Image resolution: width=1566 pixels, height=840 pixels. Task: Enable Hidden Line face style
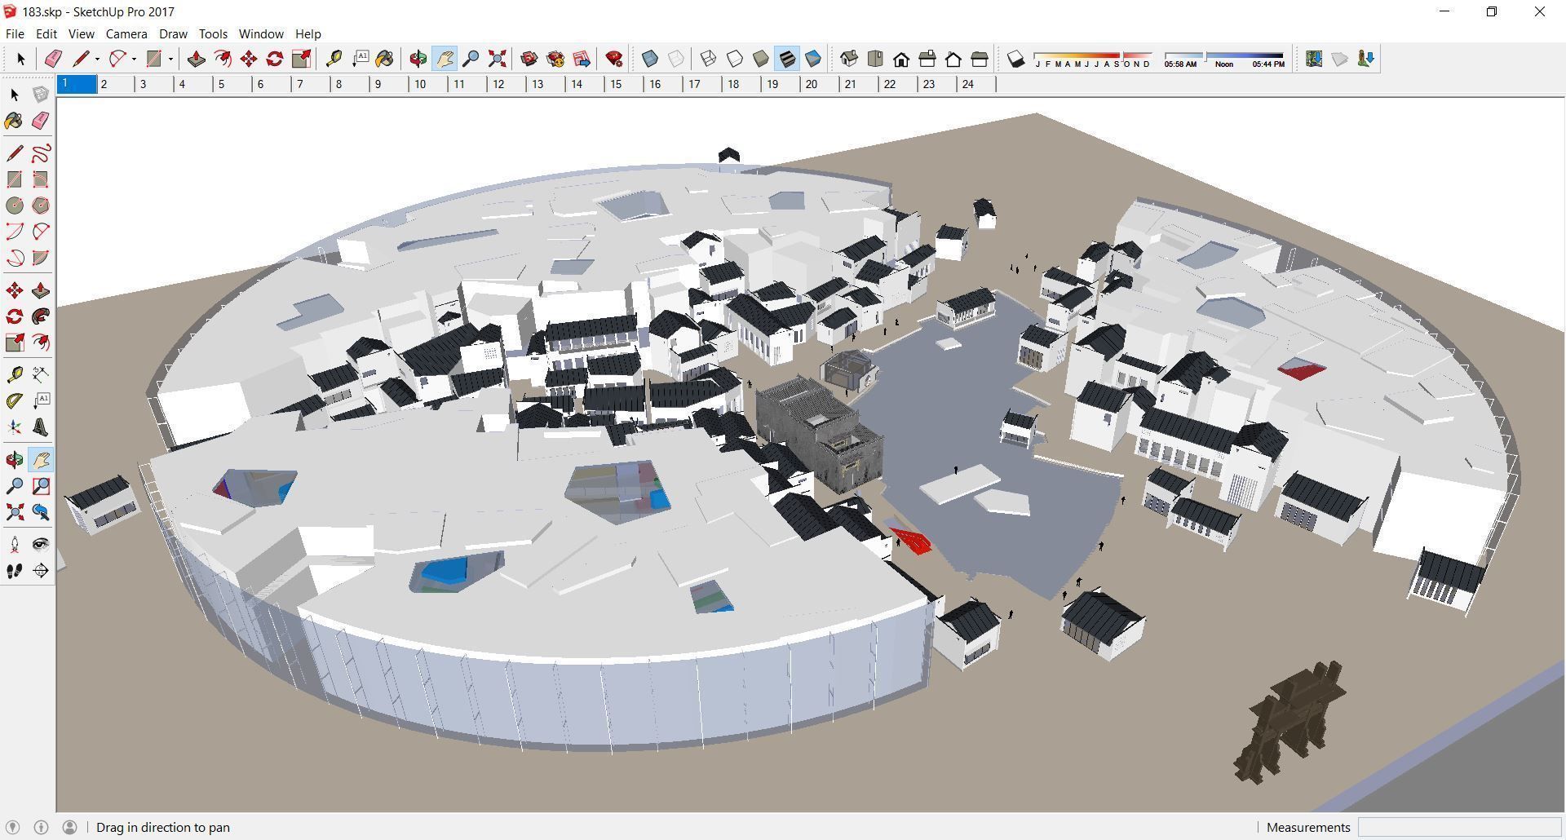[x=735, y=59]
